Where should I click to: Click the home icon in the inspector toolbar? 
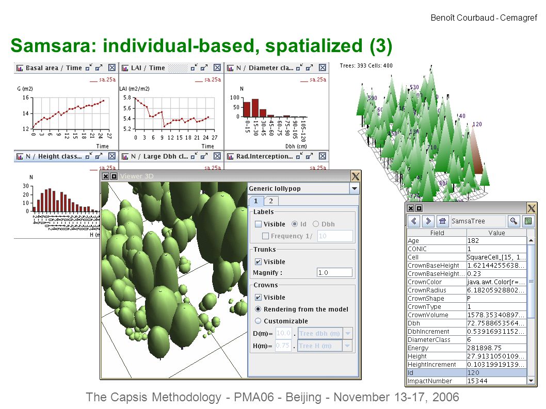[442, 221]
